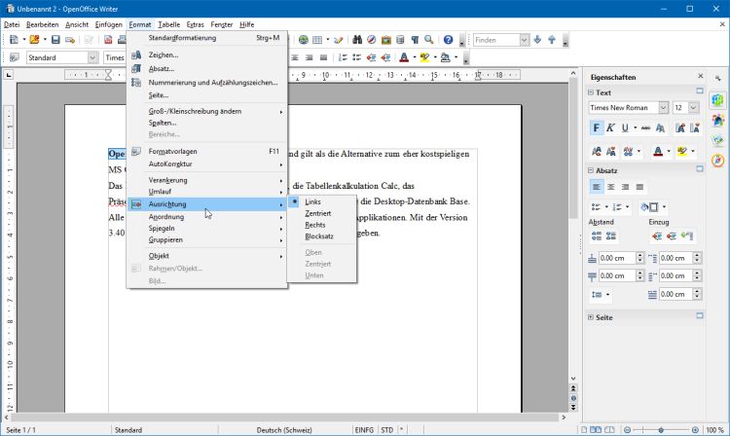Viewport: 730px width, 436px height.
Task: Select Blocksatz in Ausrichtung submenu
Action: coord(319,236)
